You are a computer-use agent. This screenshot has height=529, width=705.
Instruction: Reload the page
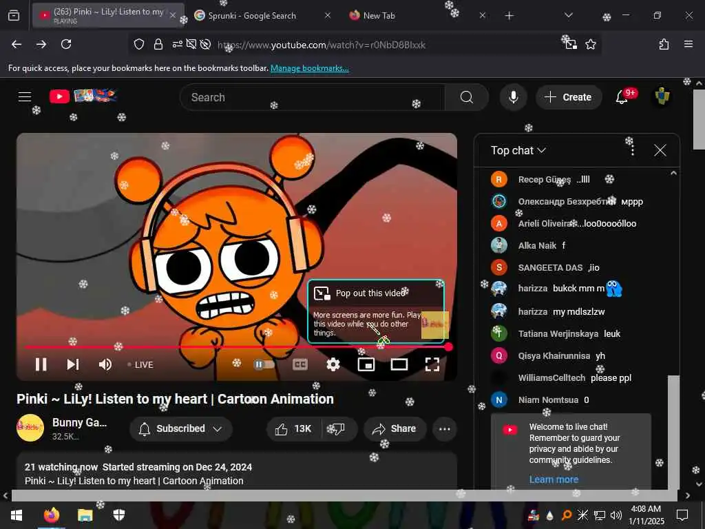[x=66, y=44]
